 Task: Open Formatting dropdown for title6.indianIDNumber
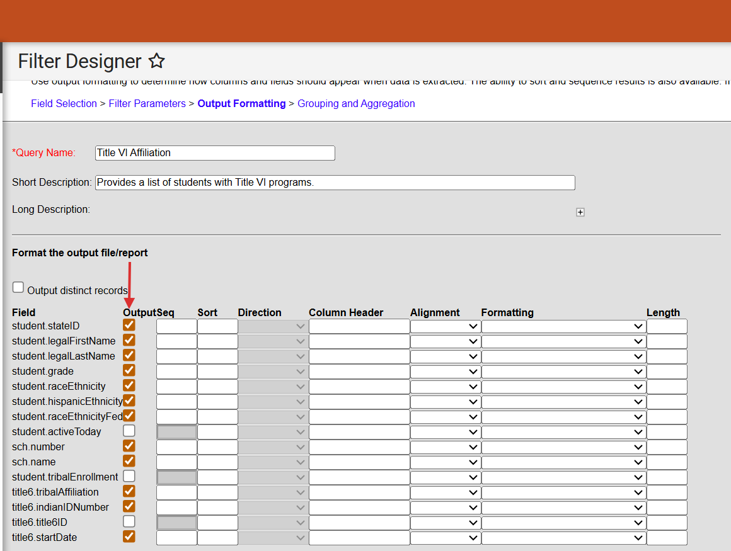(x=563, y=508)
